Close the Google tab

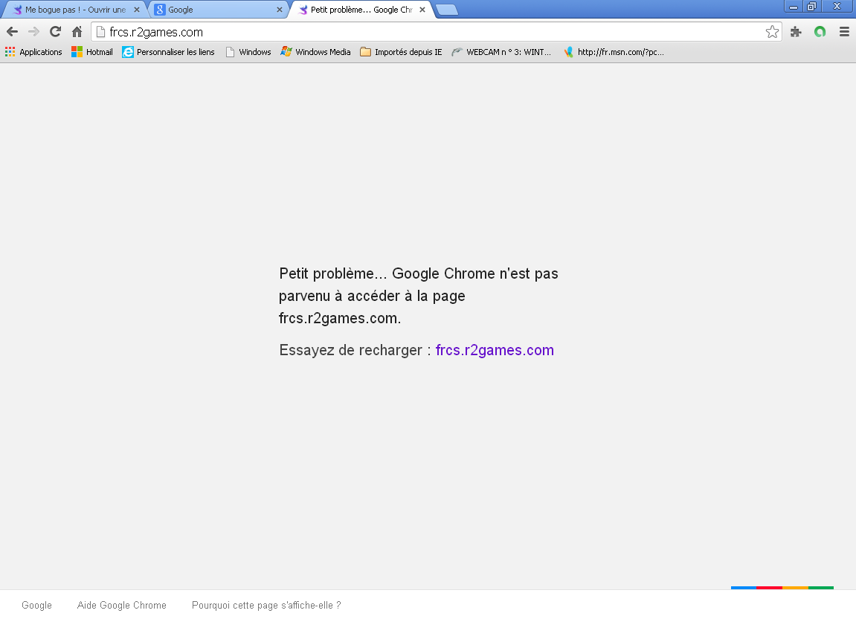pos(280,10)
